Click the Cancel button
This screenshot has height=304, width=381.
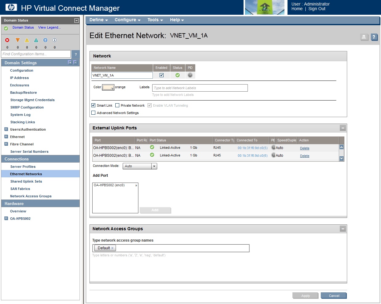[x=334, y=296]
